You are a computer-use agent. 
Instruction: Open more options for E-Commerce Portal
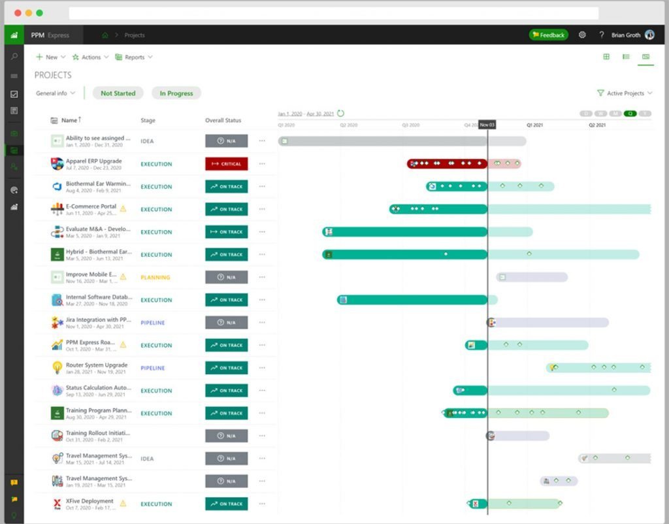click(262, 208)
